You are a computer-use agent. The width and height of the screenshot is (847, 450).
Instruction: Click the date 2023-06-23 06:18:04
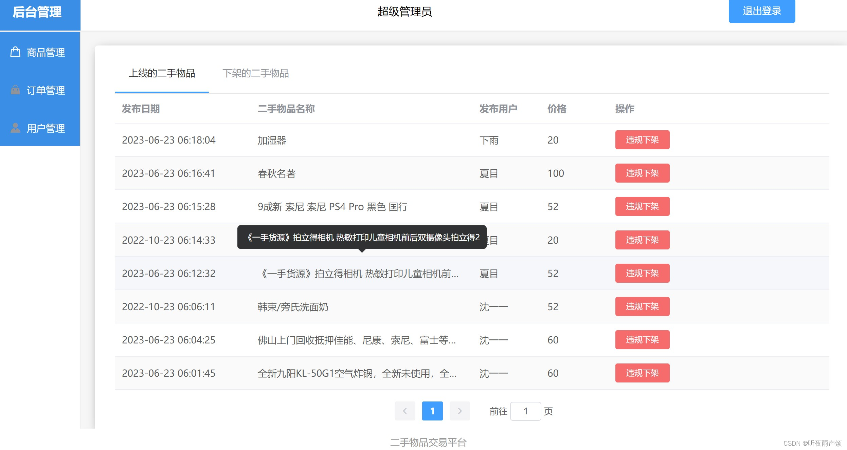tap(168, 140)
